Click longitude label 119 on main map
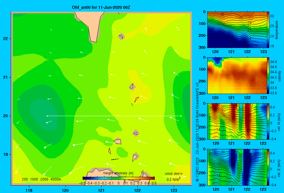284x193 pixels. pos(29,190)
